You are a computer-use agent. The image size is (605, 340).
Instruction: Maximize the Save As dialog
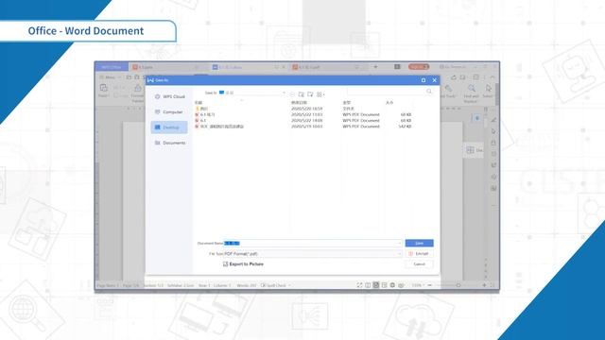pos(423,80)
